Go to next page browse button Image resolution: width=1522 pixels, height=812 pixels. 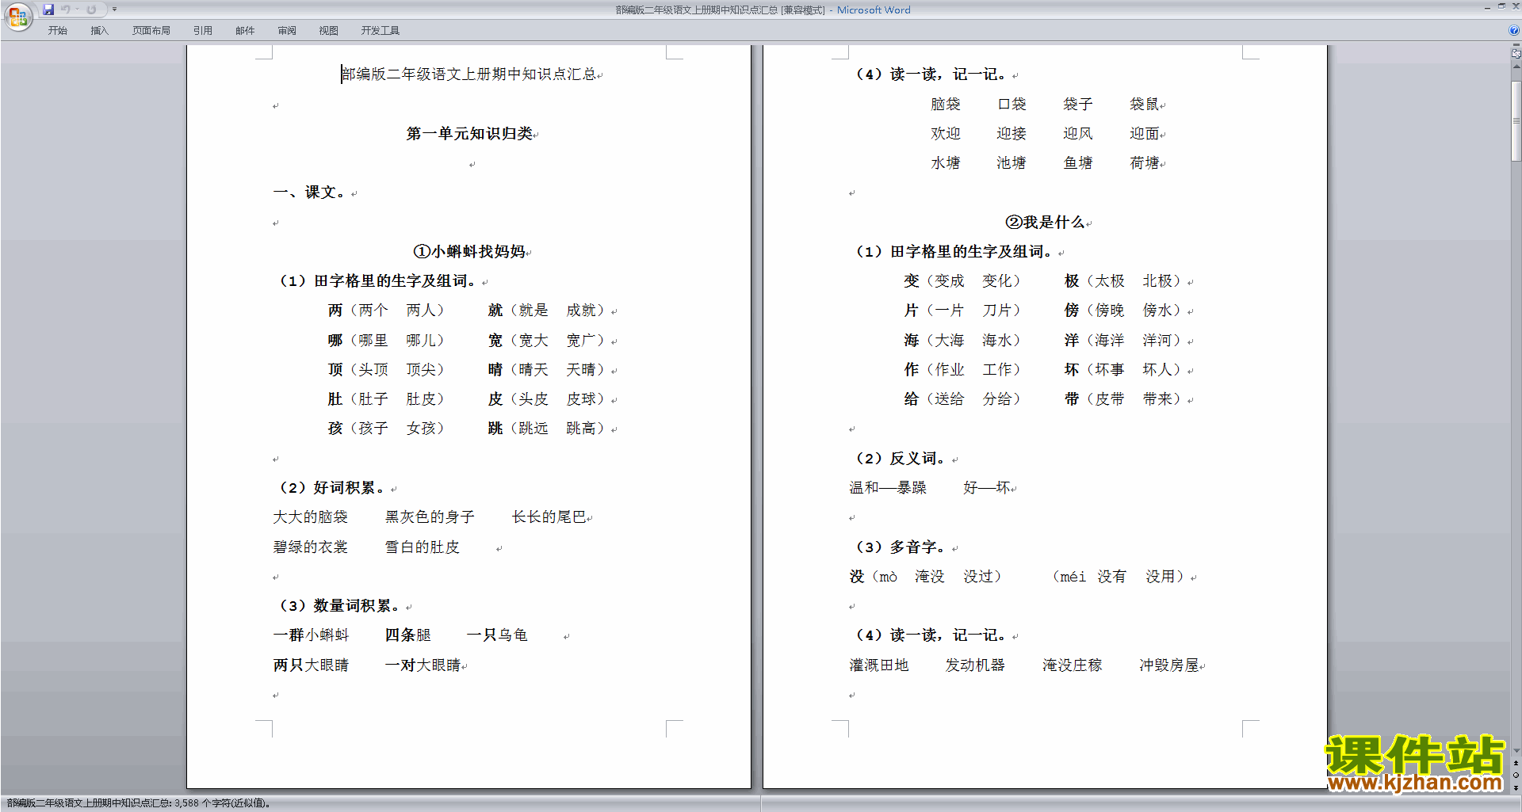pos(1516,787)
